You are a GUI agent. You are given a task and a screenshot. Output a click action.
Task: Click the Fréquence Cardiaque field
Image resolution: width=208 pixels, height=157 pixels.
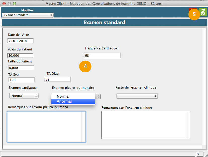[x=102, y=56]
